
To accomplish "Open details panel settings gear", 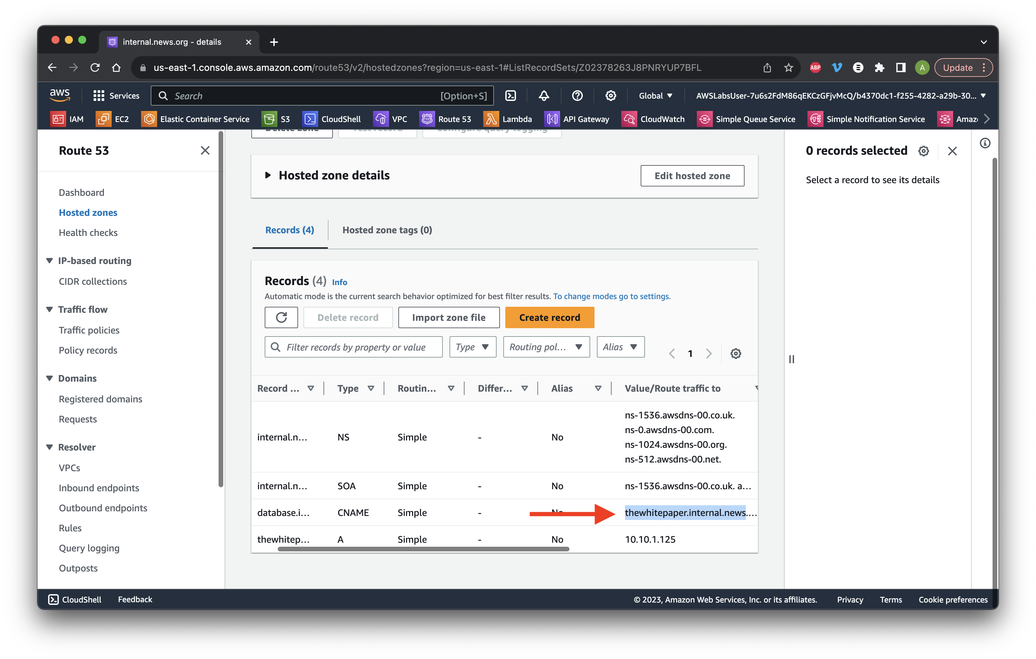I will point(923,151).
